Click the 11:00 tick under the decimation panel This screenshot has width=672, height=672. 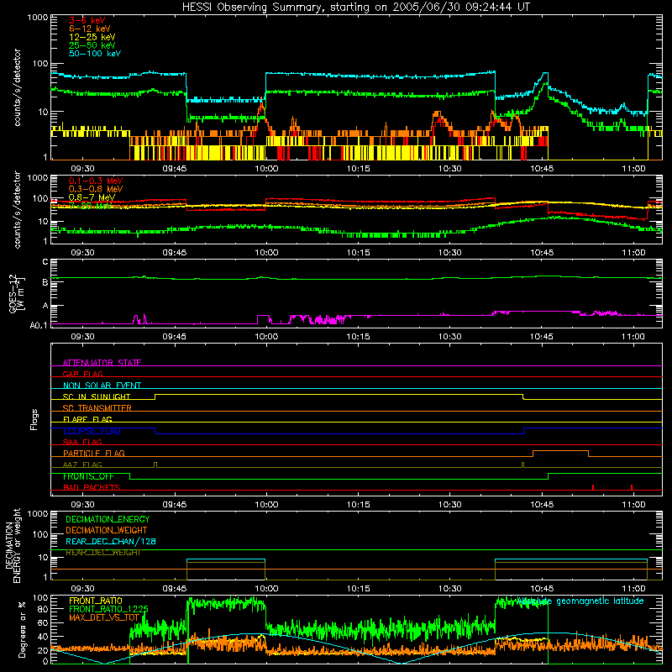click(633, 589)
